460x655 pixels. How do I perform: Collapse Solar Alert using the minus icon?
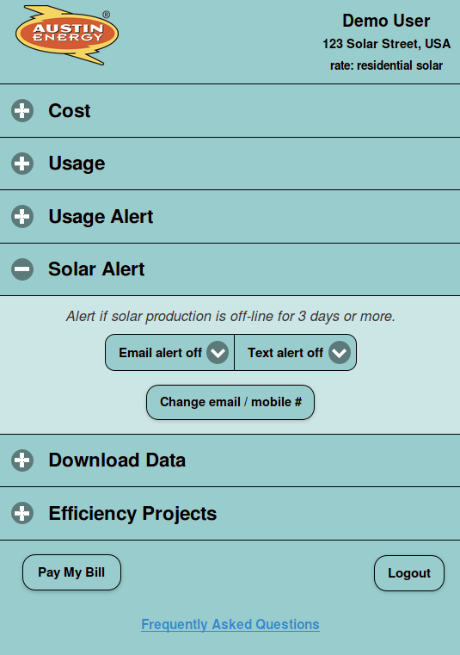[22, 269]
